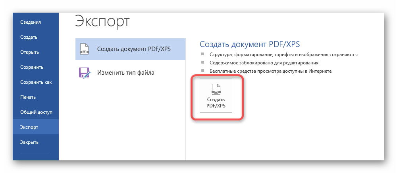Select the Изменить тип файла option
The width and height of the screenshot is (397, 173).
click(130, 73)
